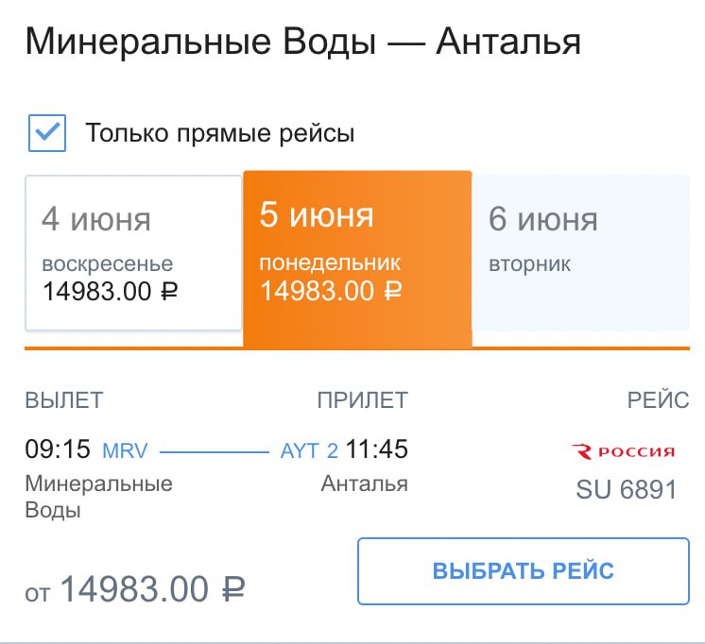This screenshot has height=644, width=705.
Task: Select the 4 июня date tab
Action: coord(133,253)
